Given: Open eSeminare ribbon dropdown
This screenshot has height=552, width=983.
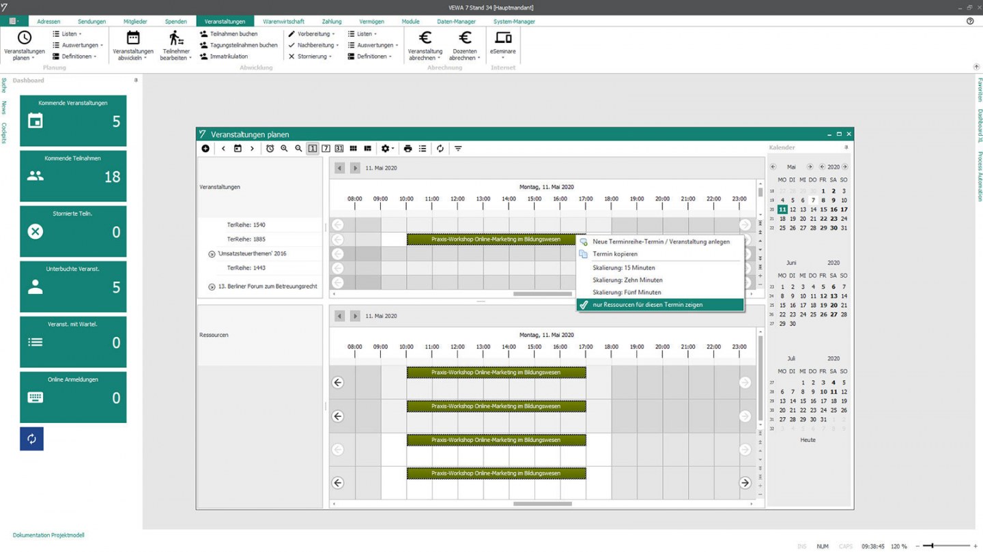Looking at the screenshot, I should coord(503,46).
